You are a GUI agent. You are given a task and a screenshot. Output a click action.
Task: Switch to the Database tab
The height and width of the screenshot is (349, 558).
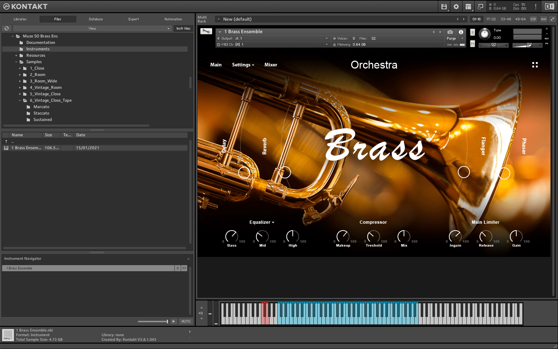pos(96,19)
